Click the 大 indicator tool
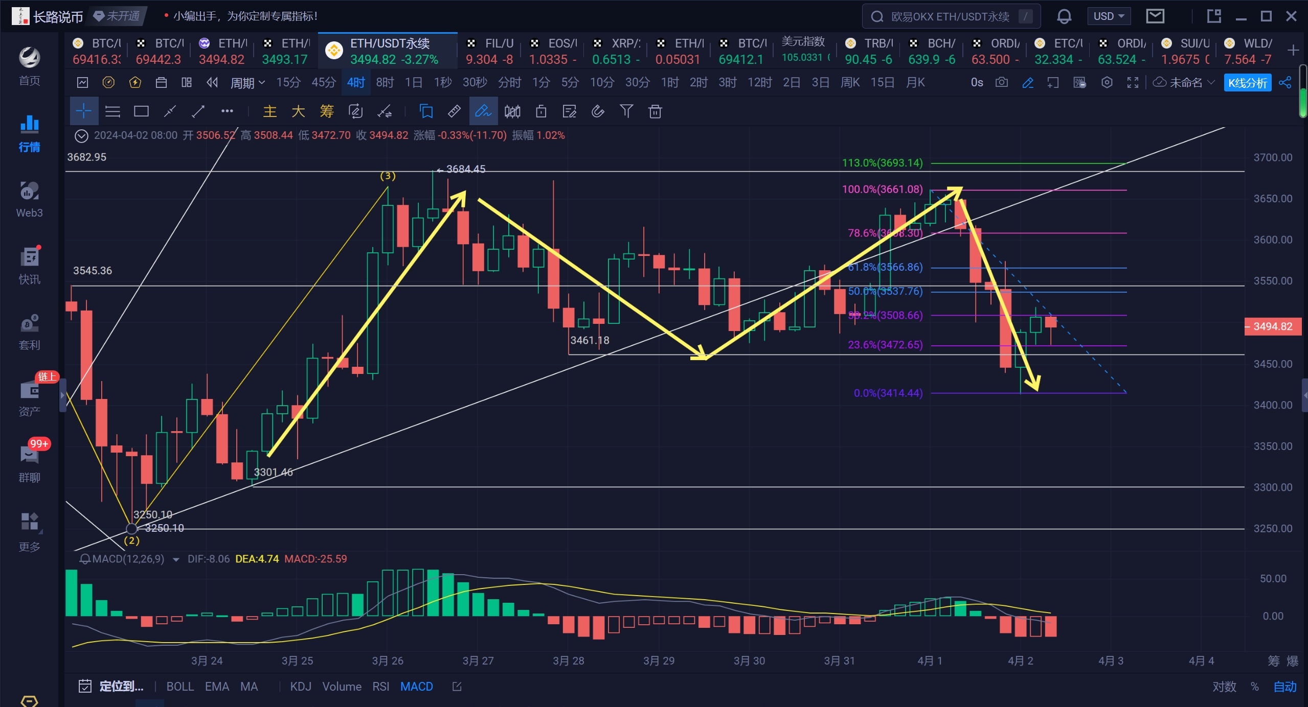1308x707 pixels. coord(298,111)
